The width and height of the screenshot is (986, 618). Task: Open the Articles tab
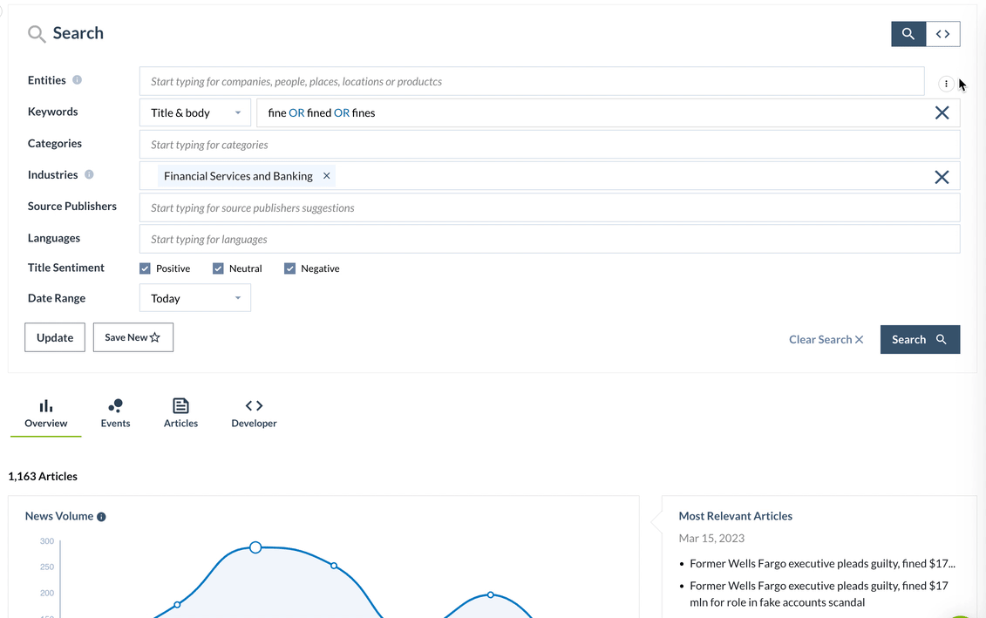click(180, 413)
